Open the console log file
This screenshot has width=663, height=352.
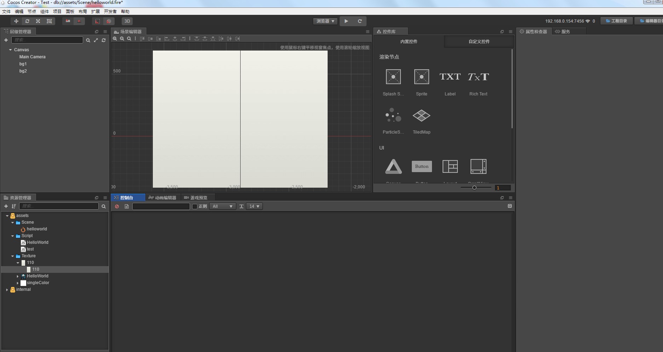tap(127, 206)
